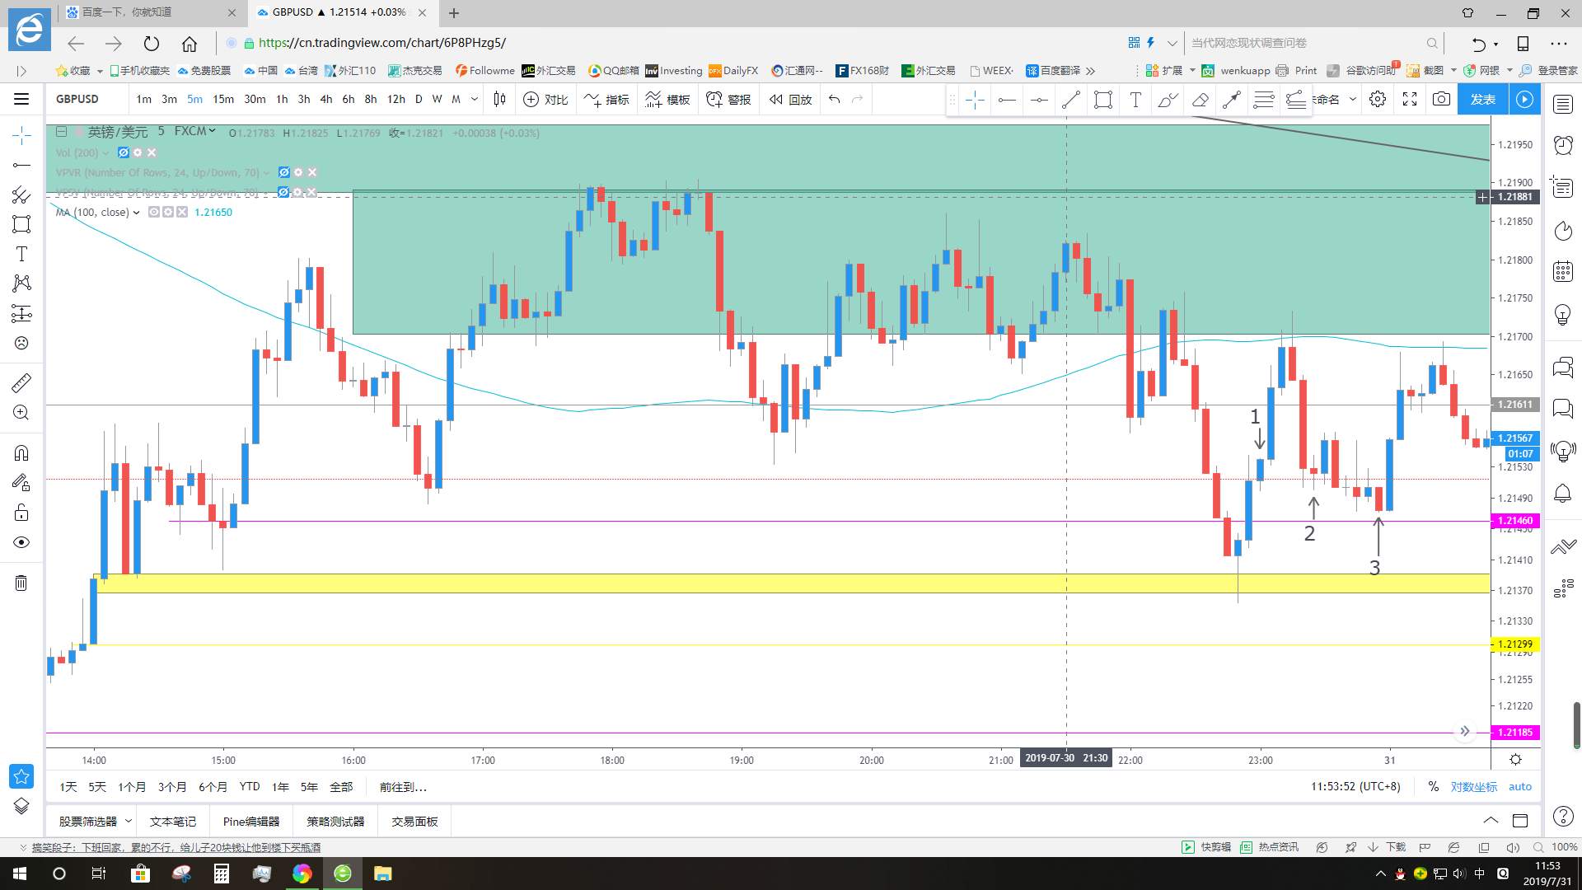Open the 策略测试器 tab
This screenshot has width=1582, height=890.
[x=335, y=821]
